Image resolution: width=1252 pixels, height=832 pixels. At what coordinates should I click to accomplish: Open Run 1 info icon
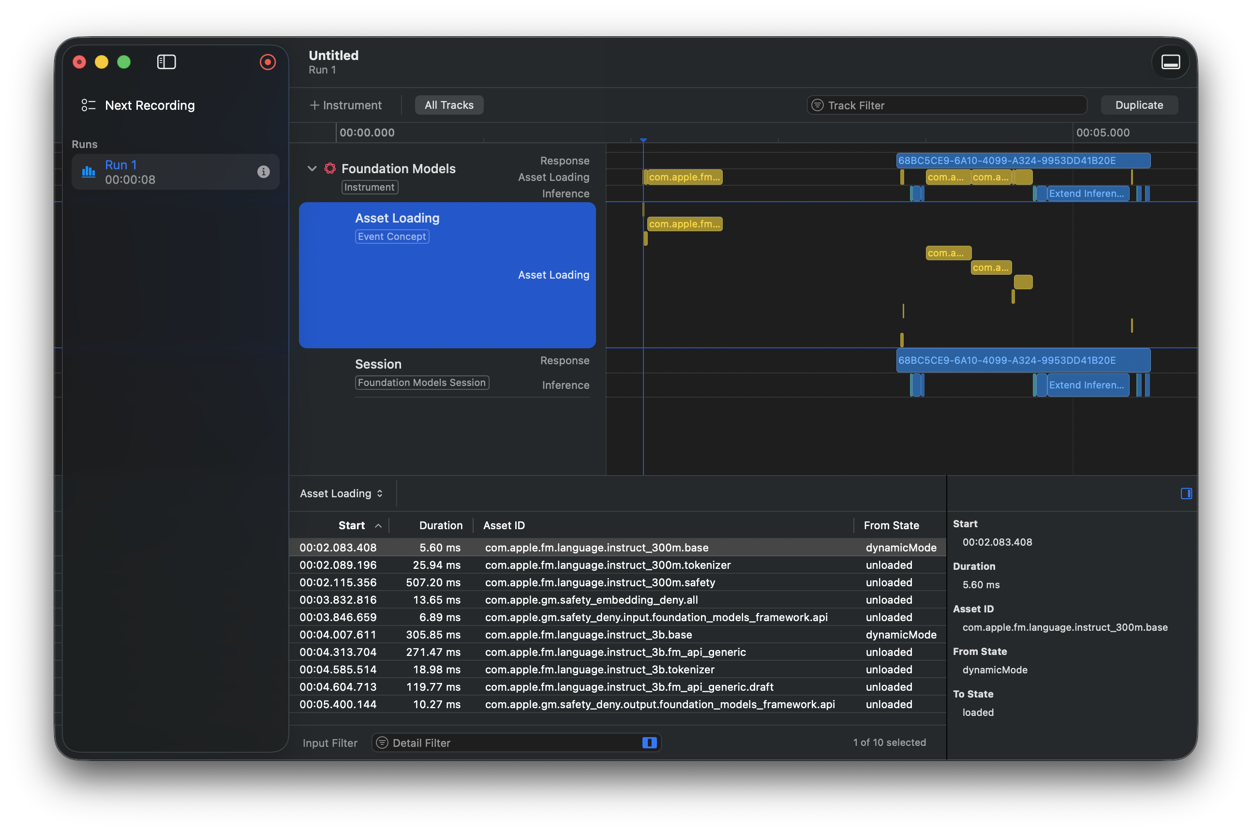point(263,171)
